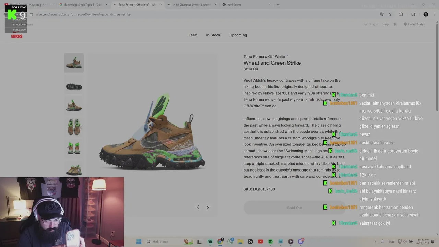439x247 pixels.
Task: View site information icon beside URL
Action: click(x=31, y=14)
